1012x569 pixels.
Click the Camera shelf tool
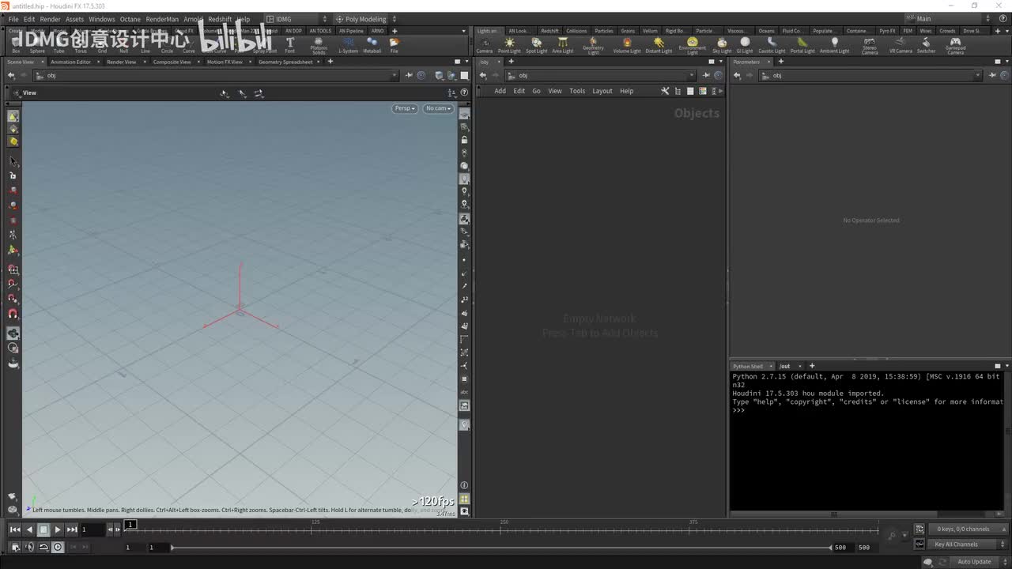[x=485, y=45]
